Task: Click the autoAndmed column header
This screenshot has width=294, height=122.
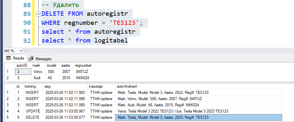Action: (x=199, y=86)
